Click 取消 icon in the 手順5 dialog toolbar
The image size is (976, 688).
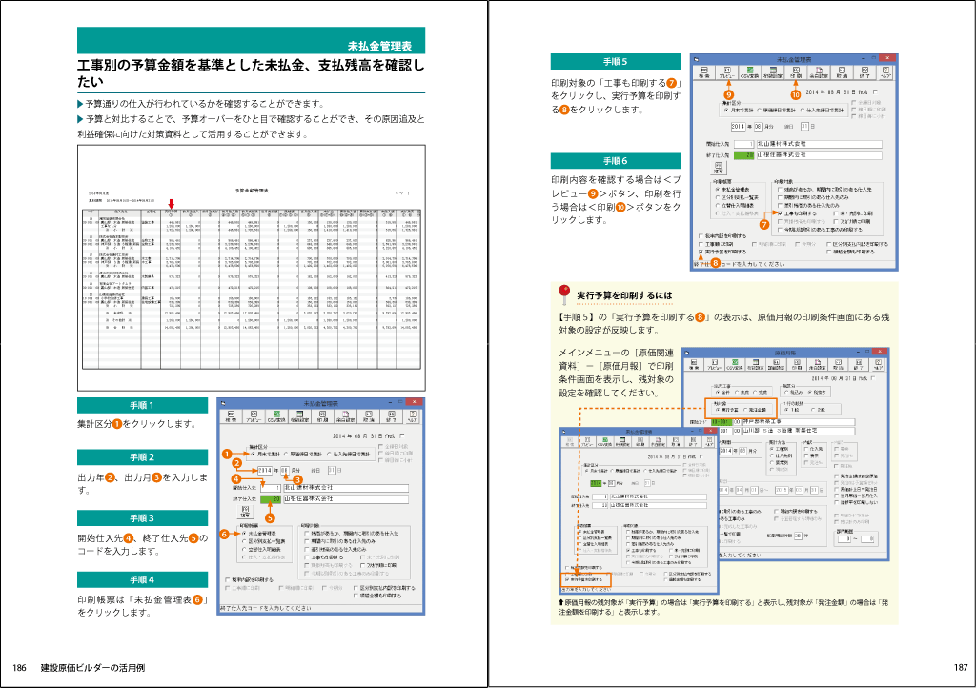842,72
